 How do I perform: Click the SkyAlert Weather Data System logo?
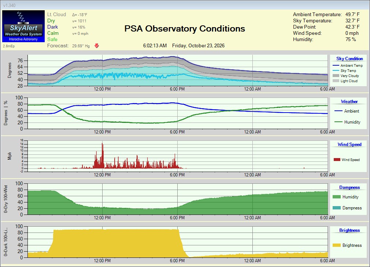click(x=23, y=26)
